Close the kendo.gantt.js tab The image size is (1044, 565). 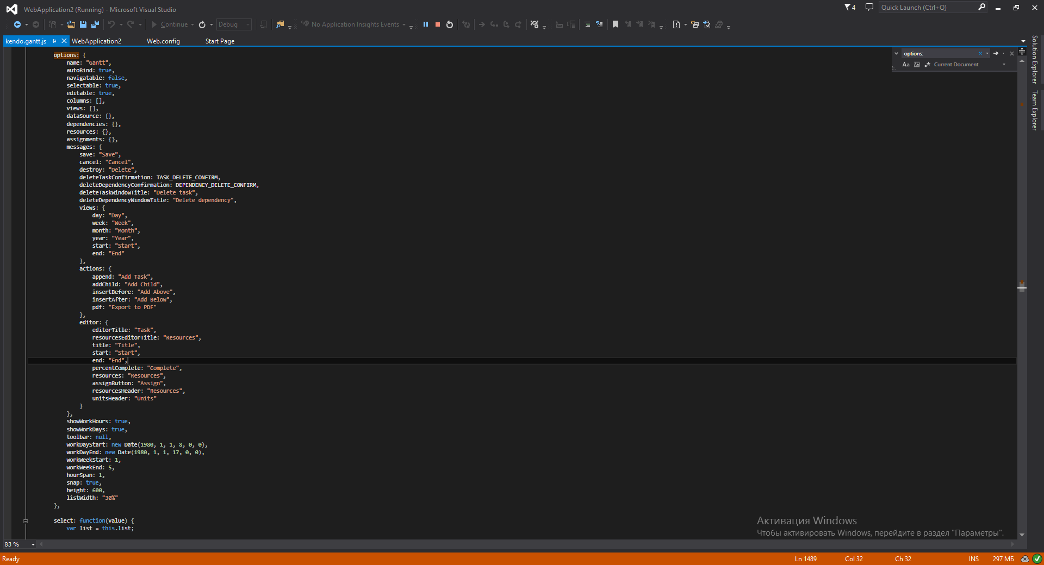click(x=64, y=41)
